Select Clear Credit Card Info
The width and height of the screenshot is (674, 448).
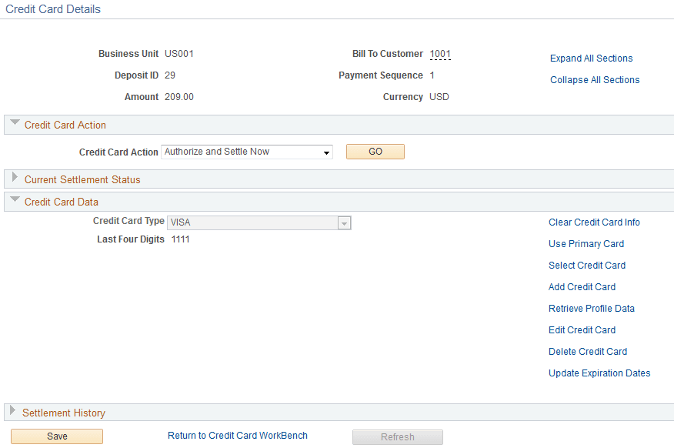[594, 222]
